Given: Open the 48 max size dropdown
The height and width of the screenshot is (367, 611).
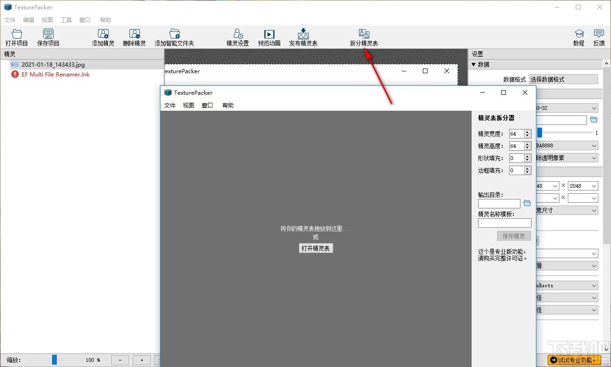Looking at the screenshot, I should [x=547, y=186].
